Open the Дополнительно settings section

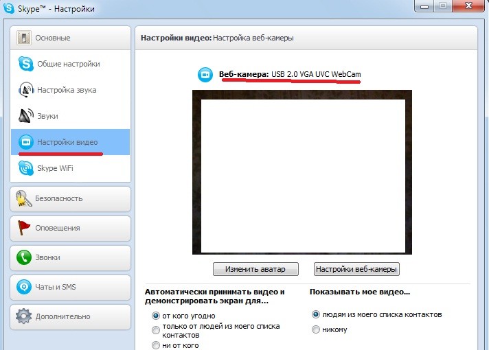(70, 316)
